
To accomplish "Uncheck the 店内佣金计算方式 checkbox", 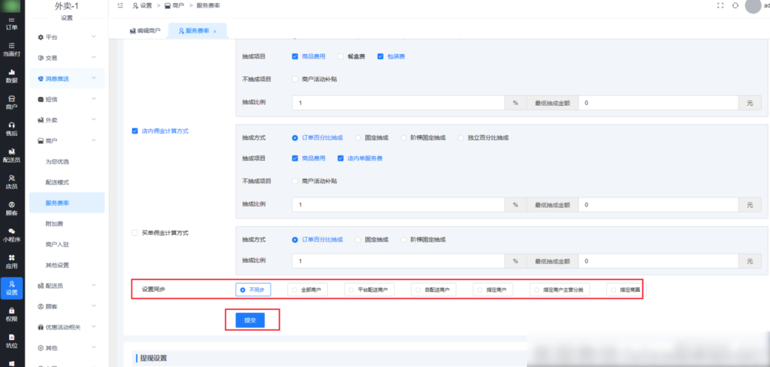I will point(135,131).
